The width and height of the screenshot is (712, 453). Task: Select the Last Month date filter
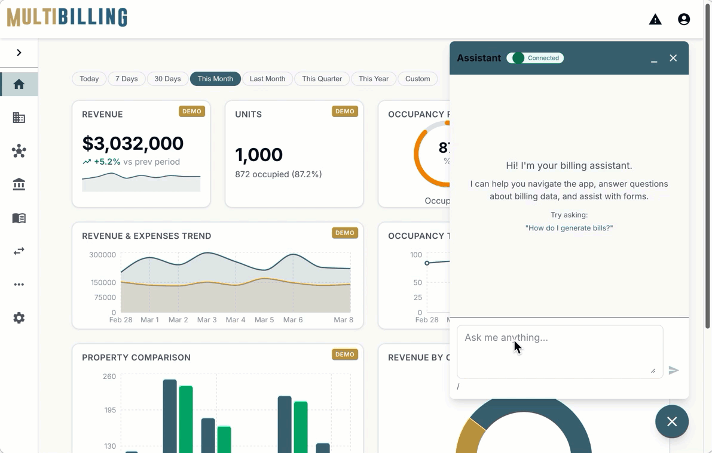pos(267,79)
